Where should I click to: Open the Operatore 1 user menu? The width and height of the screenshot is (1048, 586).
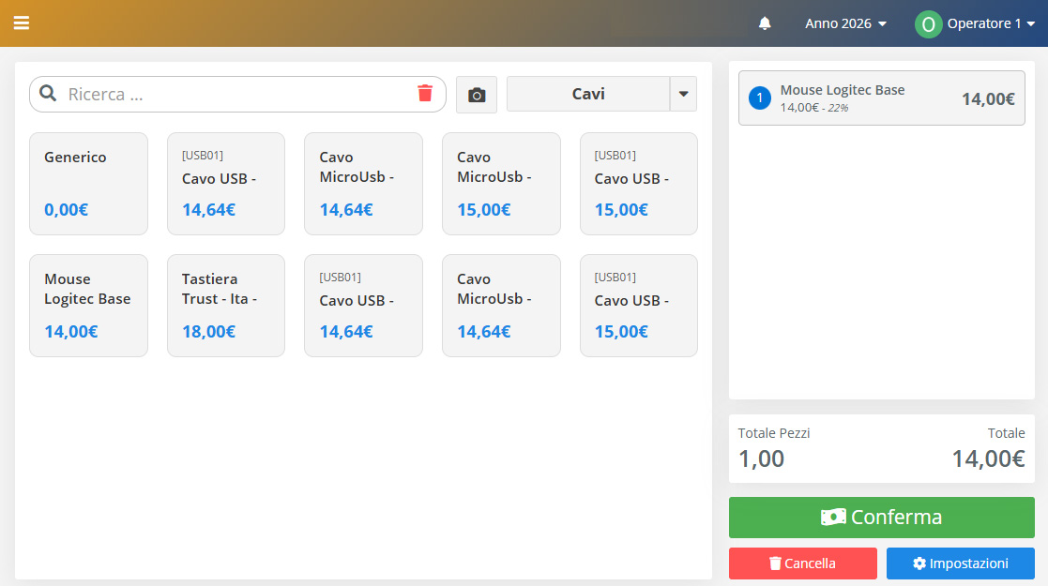pos(991,23)
